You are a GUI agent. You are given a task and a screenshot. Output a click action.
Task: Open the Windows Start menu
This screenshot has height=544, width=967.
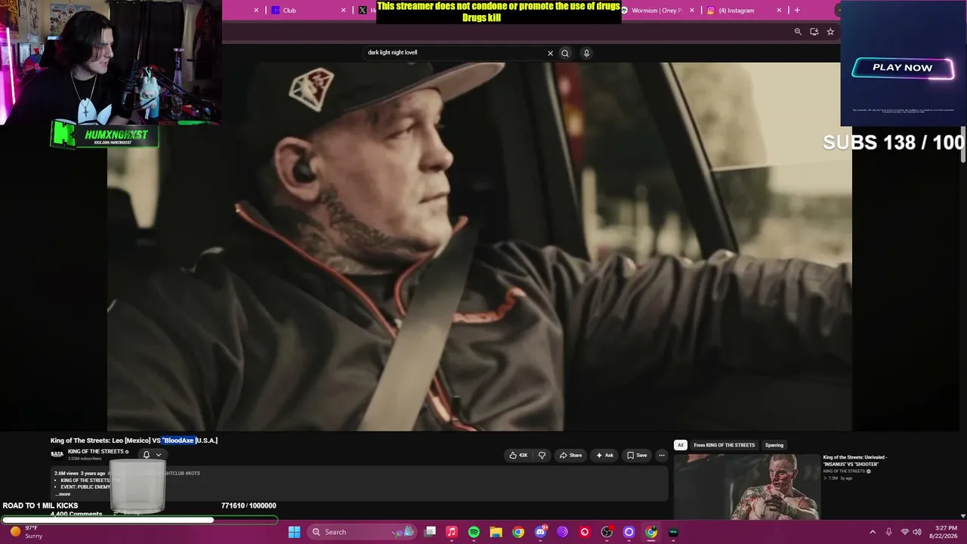(294, 532)
